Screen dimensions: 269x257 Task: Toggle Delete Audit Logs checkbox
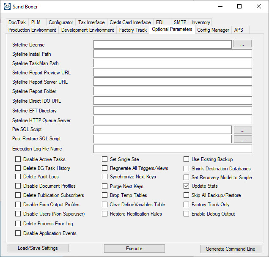coord(18,177)
